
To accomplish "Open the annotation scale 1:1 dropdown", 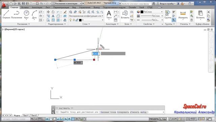I will pyautogui.click(x=173, y=119).
